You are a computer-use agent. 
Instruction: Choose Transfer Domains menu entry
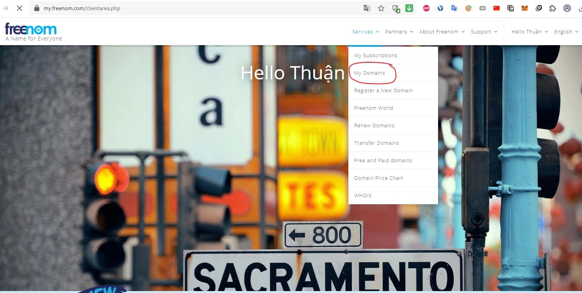pos(393,143)
